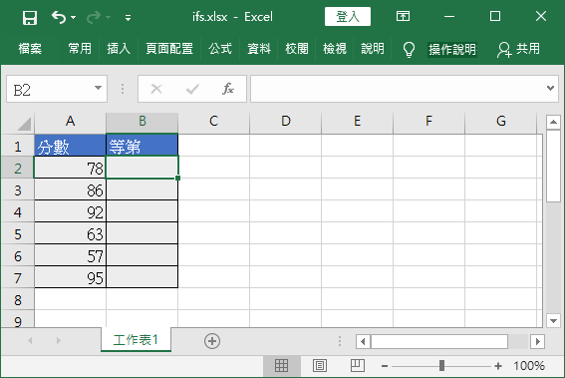Switch to Normal view in status bar

(x=281, y=366)
